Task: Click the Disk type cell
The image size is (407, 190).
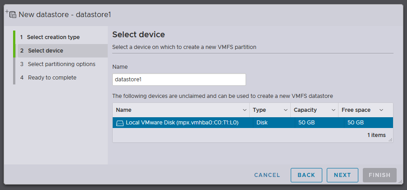Action: (274, 123)
